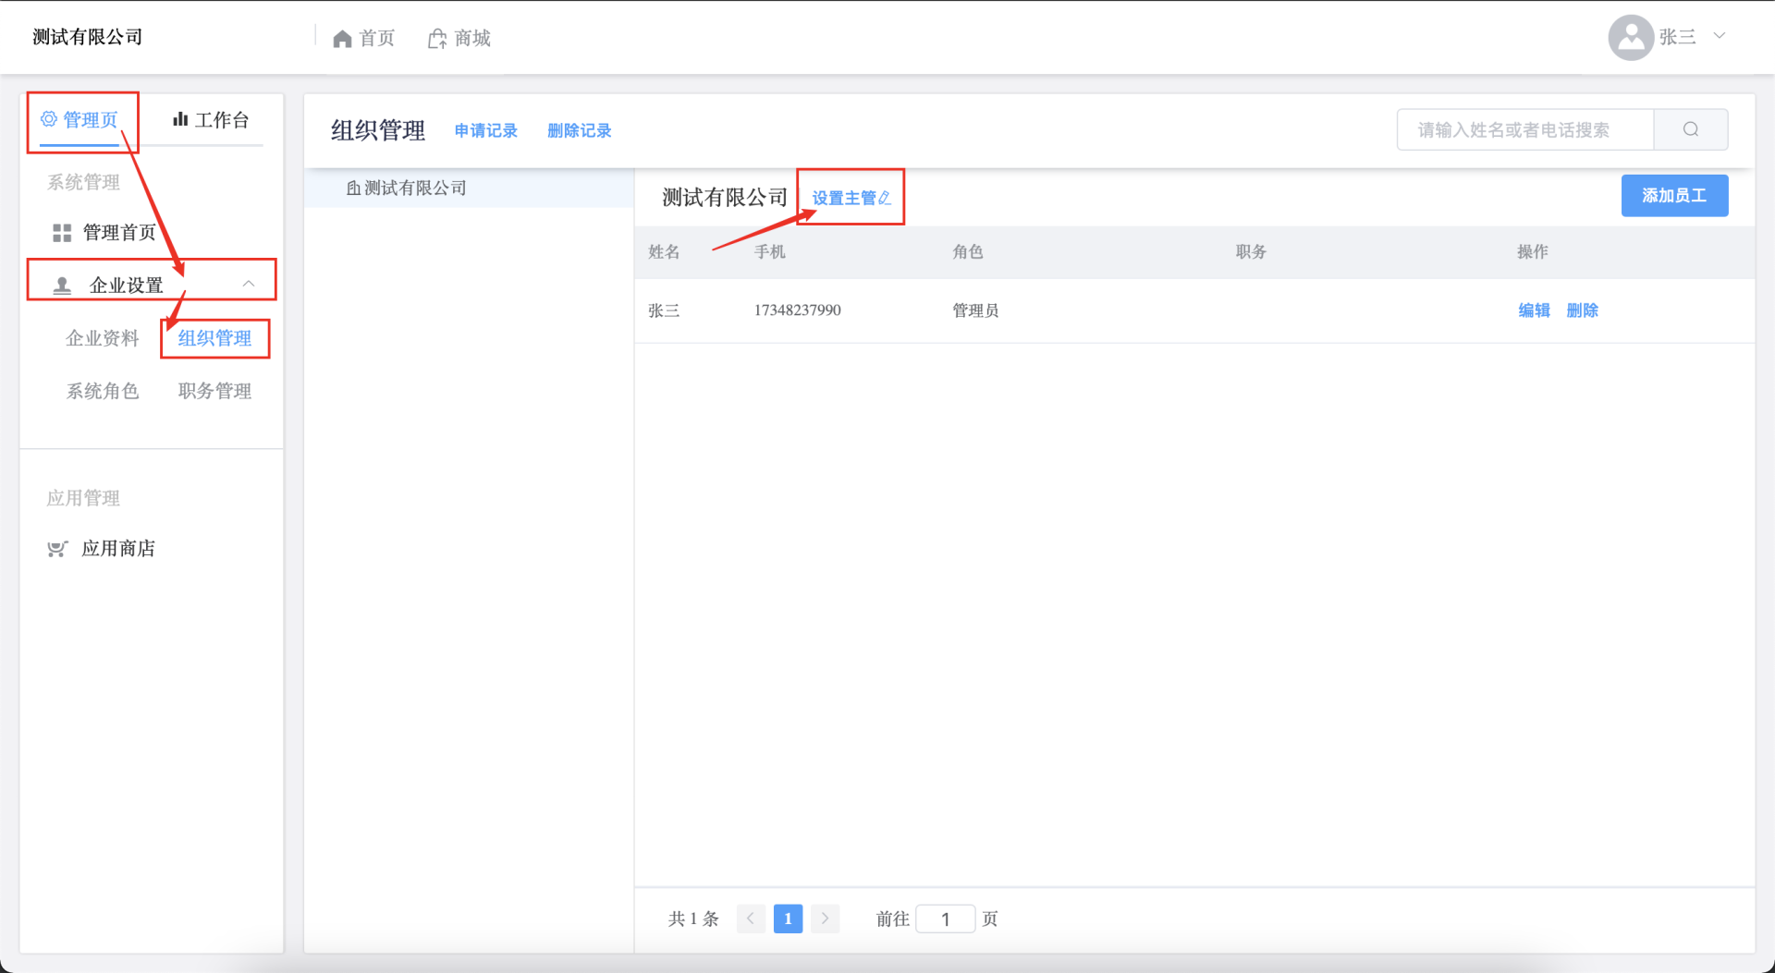Collapse the 企业设置 menu chevron
This screenshot has height=973, width=1775.
[248, 284]
